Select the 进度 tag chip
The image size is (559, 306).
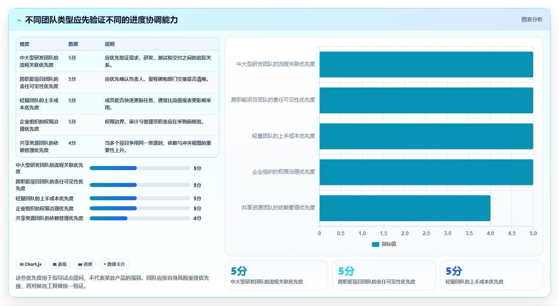pyautogui.click(x=85, y=264)
